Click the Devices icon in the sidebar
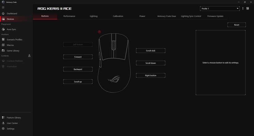254x136 pixels. point(3,19)
